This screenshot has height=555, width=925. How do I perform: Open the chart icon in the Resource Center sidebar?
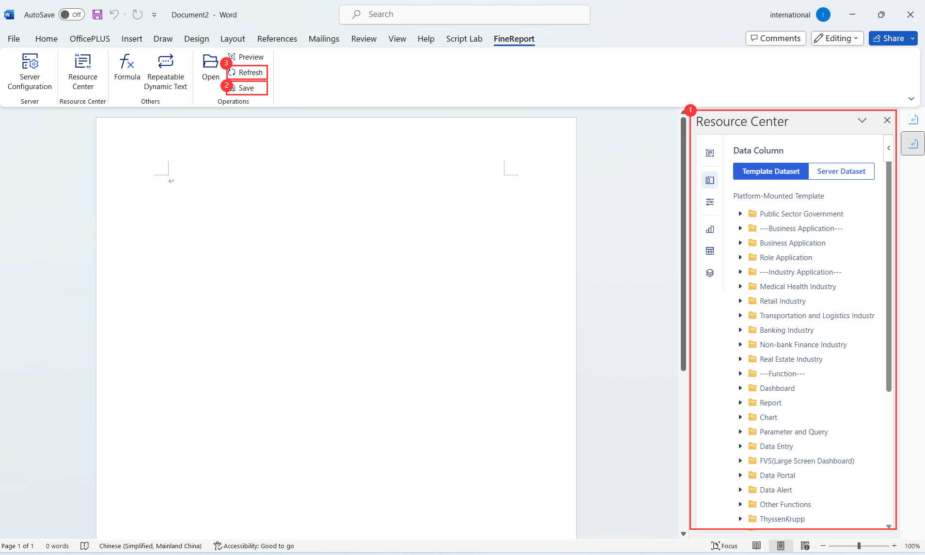710,229
